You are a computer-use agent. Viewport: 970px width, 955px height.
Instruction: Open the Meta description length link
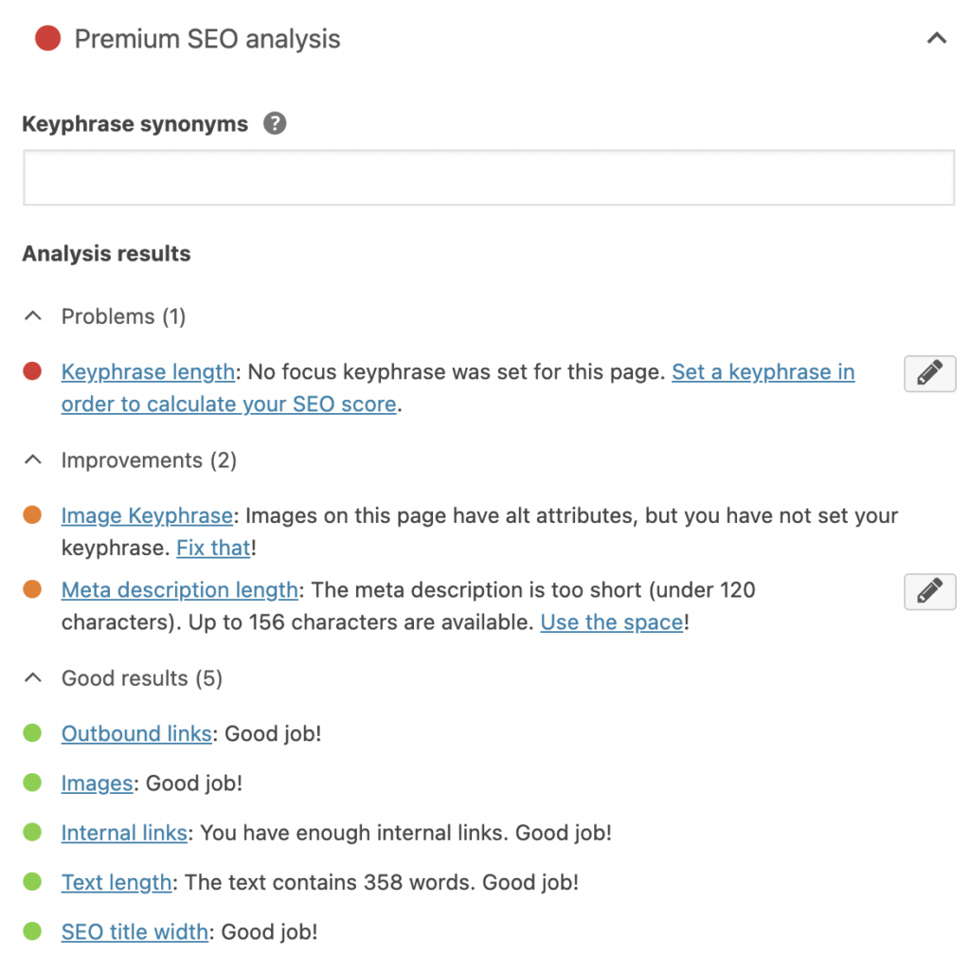tap(180, 590)
